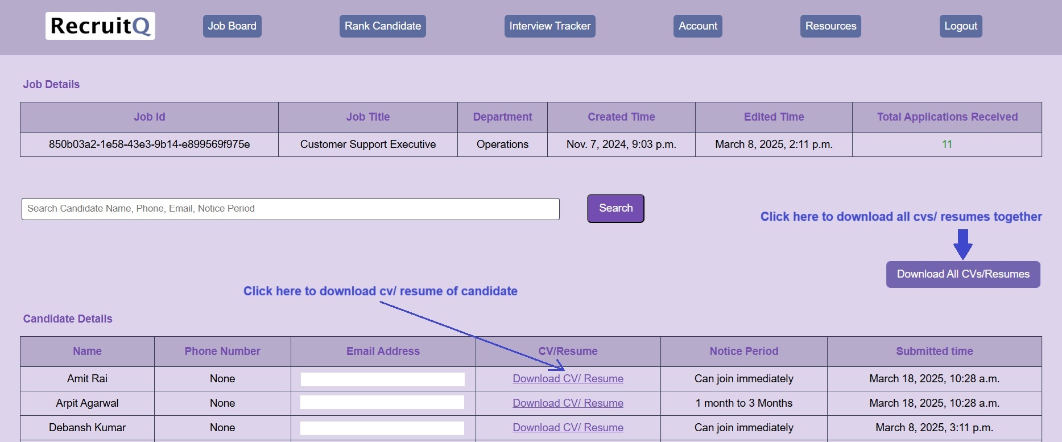Click the Created Time column header
Viewport: 1062px width, 442px height.
[x=621, y=117]
